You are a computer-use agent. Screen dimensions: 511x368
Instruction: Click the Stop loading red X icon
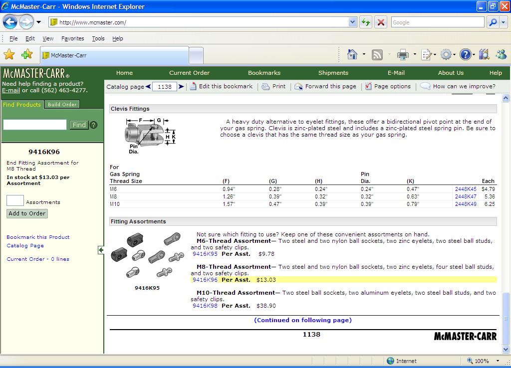381,22
